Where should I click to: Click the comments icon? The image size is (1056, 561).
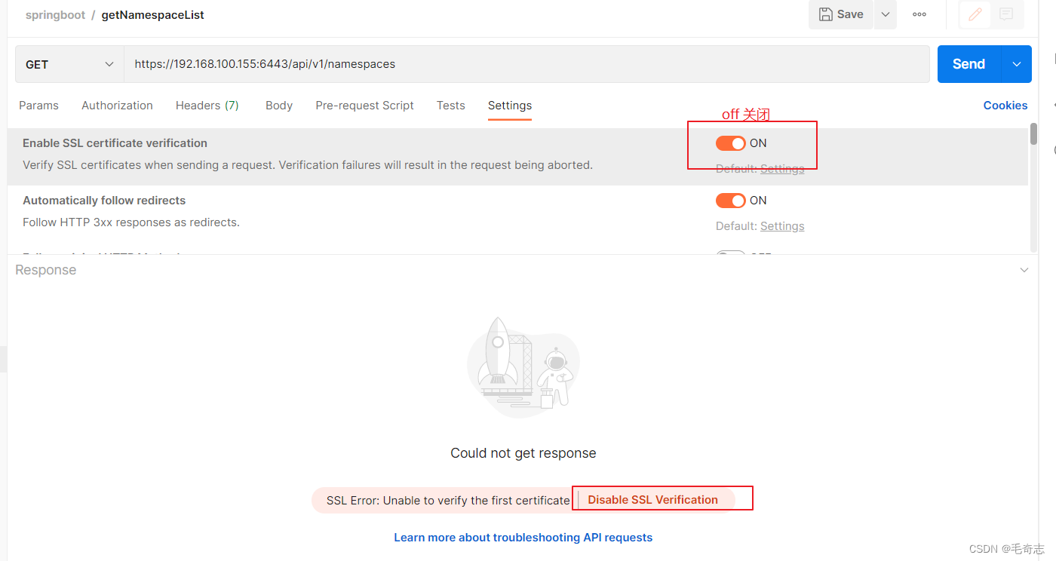point(1005,14)
